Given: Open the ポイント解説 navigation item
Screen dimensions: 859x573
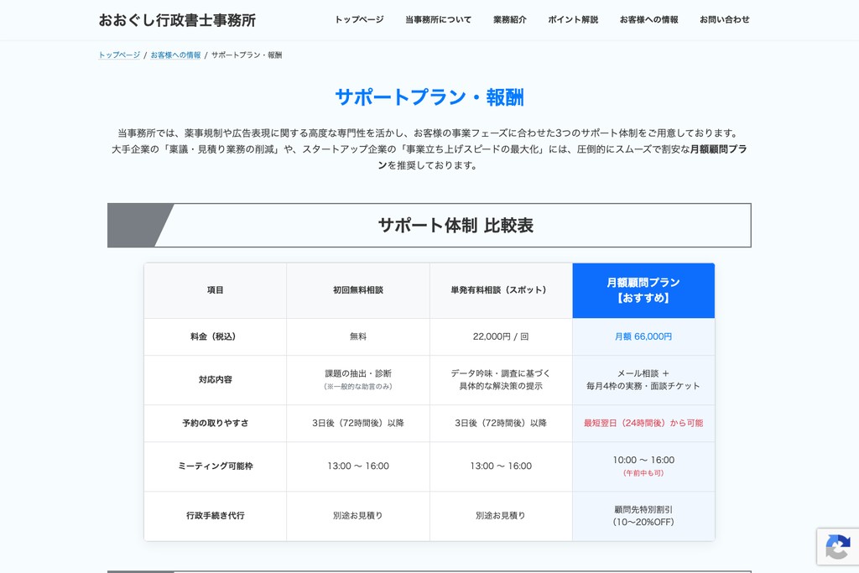Looking at the screenshot, I should pos(573,20).
